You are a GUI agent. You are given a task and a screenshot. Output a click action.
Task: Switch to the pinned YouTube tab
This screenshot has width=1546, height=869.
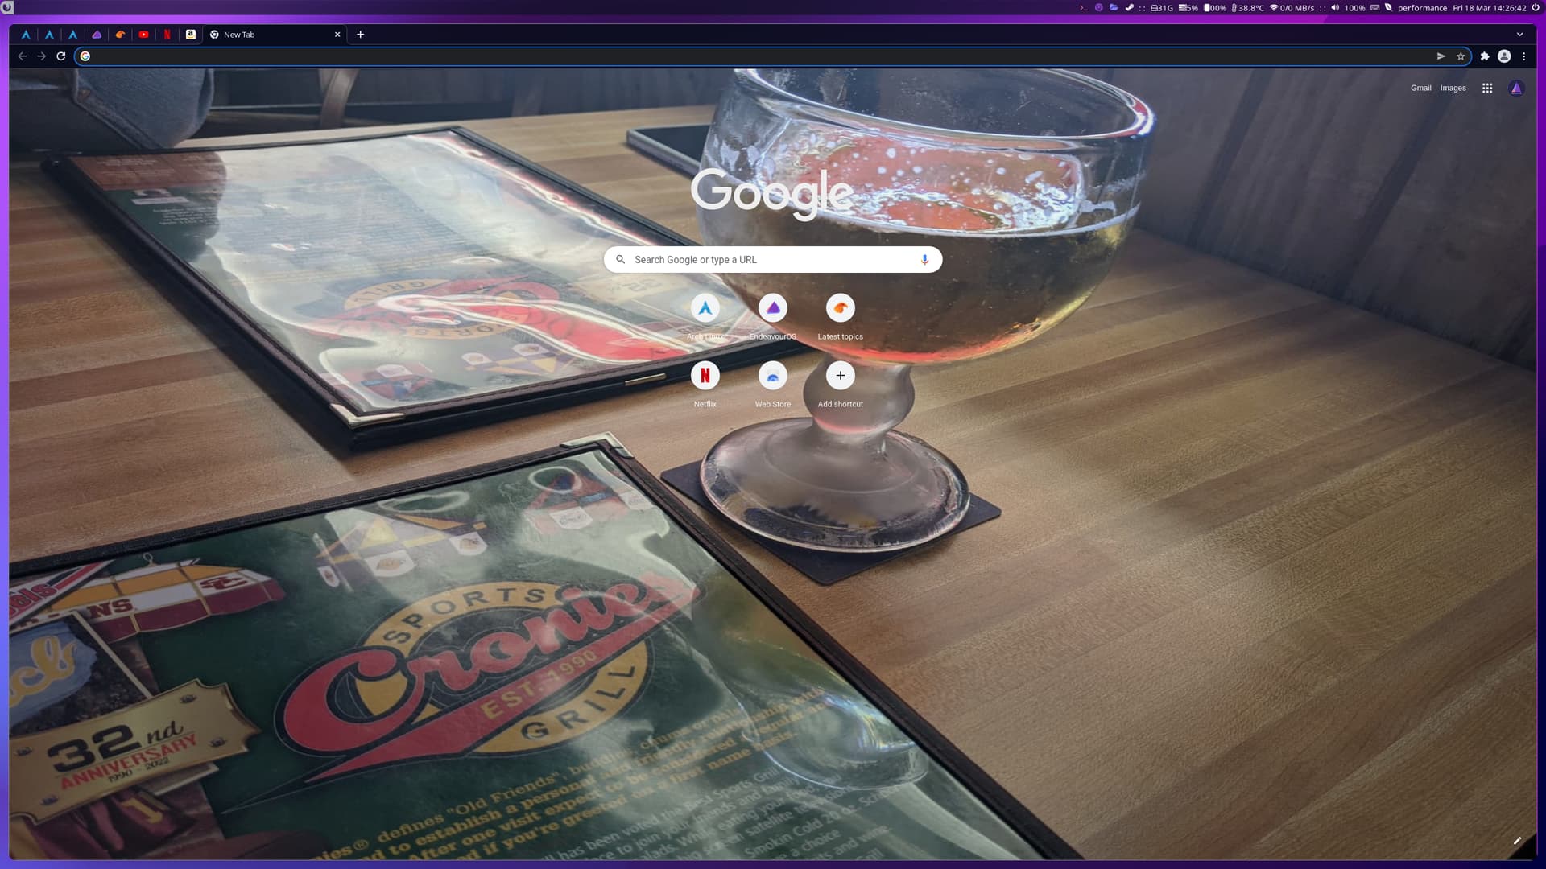[143, 35]
